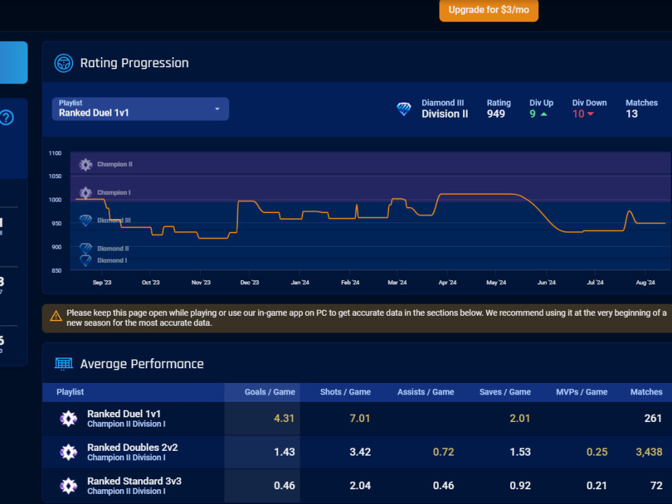Image resolution: width=672 pixels, height=504 pixels.
Task: Sort by MVPs / Game column header
Action: coord(581,392)
